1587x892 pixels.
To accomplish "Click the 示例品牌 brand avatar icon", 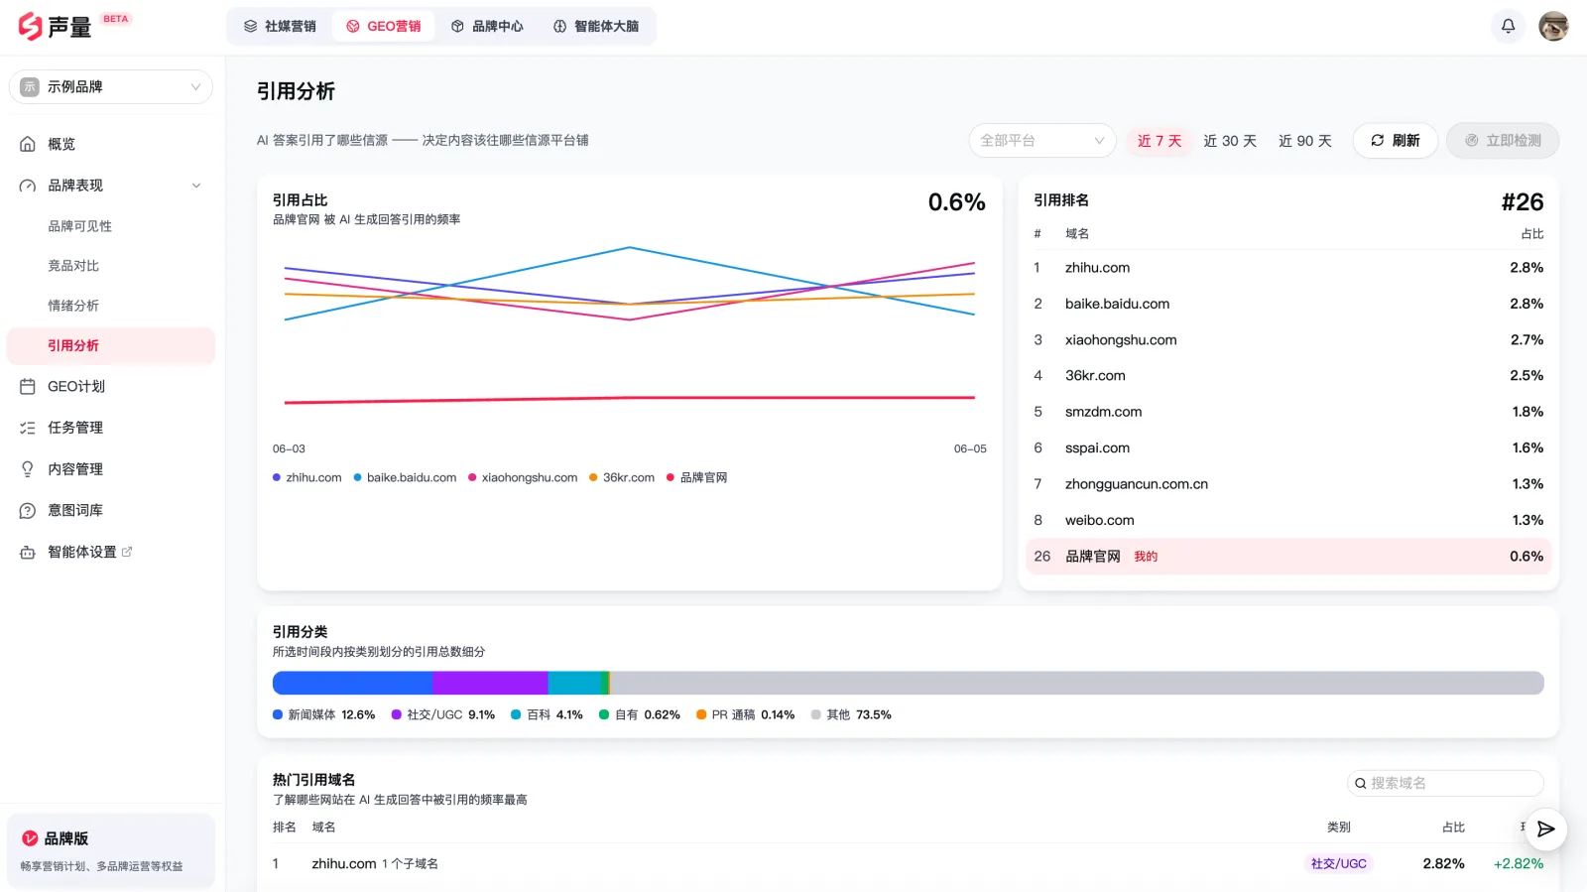I will pyautogui.click(x=30, y=87).
